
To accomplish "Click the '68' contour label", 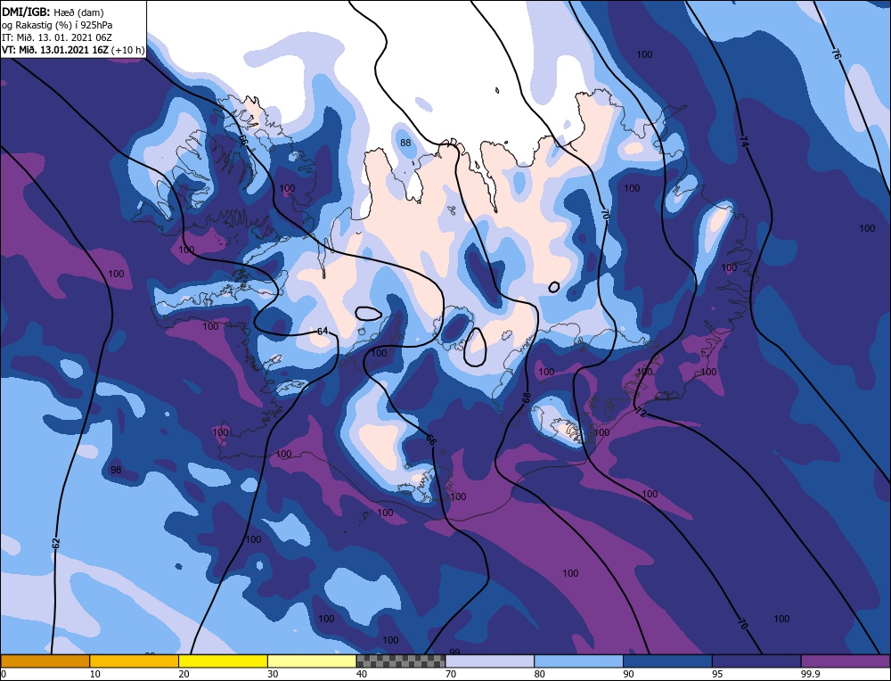I will coord(526,398).
